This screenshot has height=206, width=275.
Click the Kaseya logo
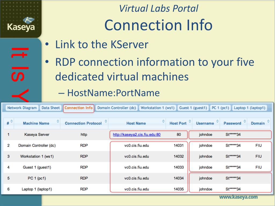coord(21,24)
